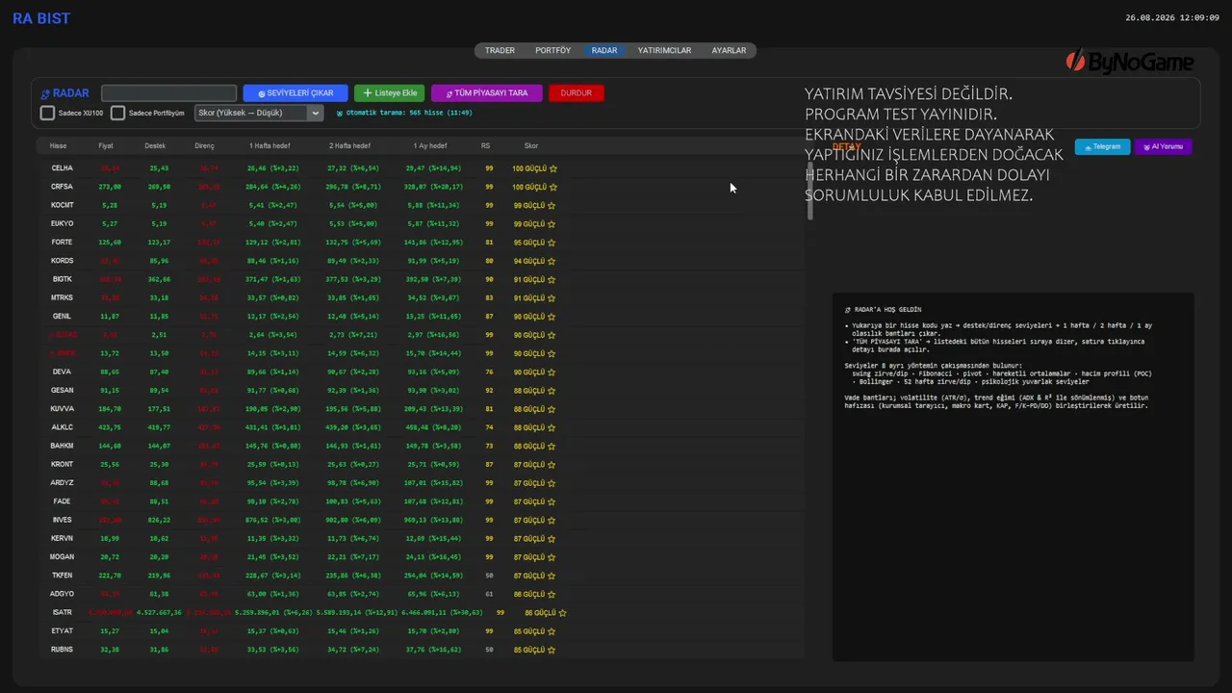Click the FADE row star icon
Viewport: 1232px width, 693px height.
click(553, 501)
